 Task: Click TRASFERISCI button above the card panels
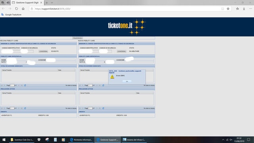pyautogui.click(x=77, y=38)
